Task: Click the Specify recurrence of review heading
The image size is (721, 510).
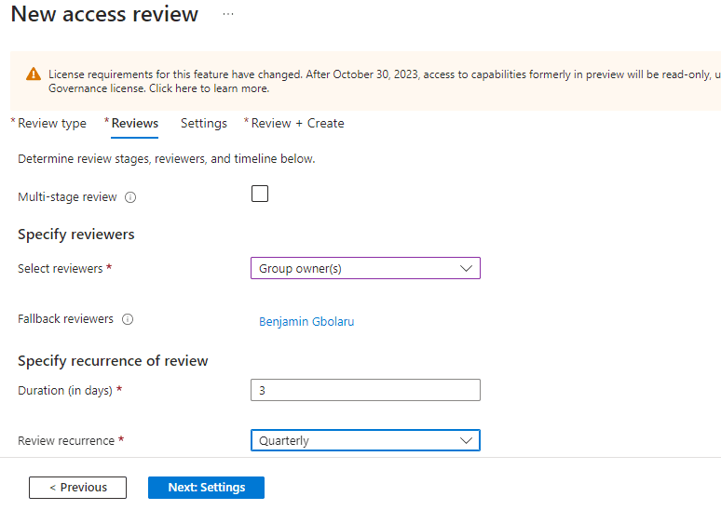Action: 113,361
